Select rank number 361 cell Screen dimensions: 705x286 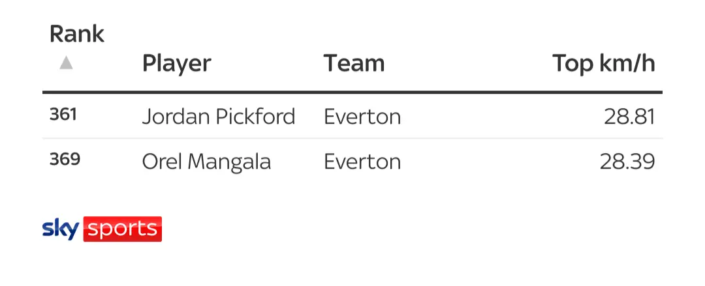[63, 115]
